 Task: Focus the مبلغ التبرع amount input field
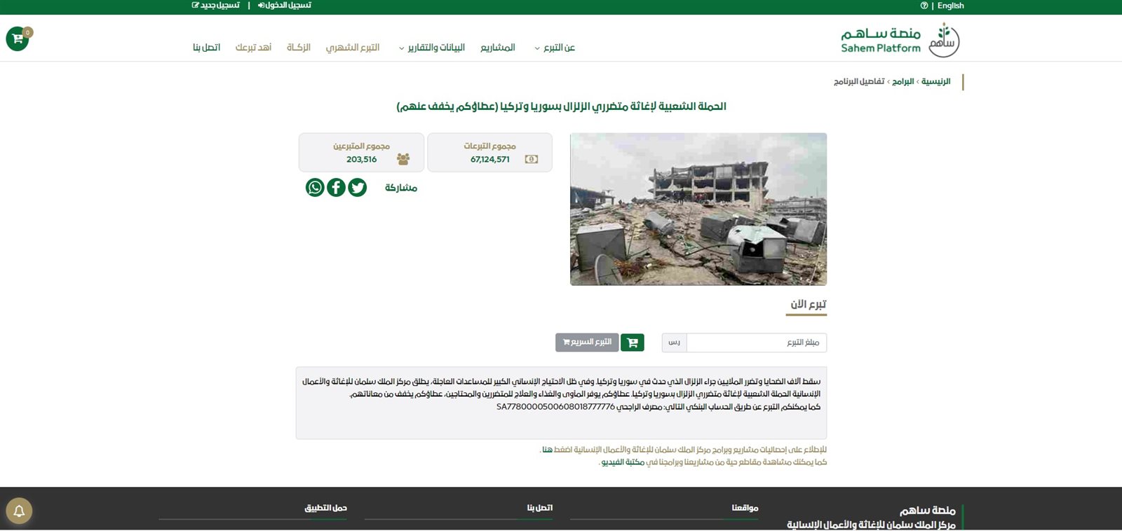[x=757, y=343]
